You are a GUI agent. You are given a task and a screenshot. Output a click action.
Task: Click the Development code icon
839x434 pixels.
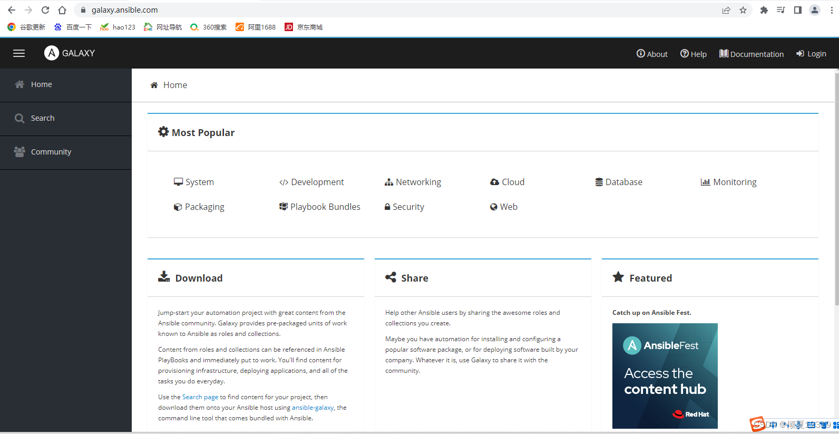(x=284, y=182)
